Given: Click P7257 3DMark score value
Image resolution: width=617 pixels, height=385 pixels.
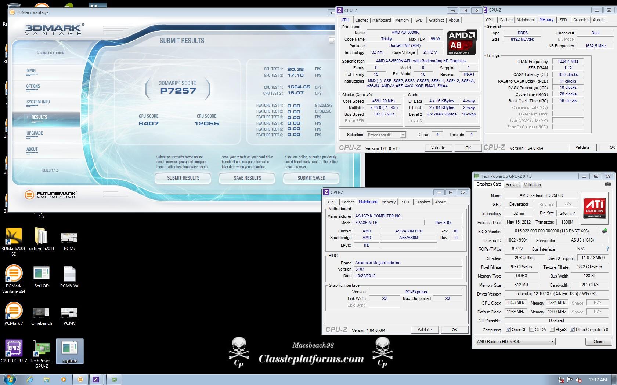Looking at the screenshot, I should coord(178,91).
